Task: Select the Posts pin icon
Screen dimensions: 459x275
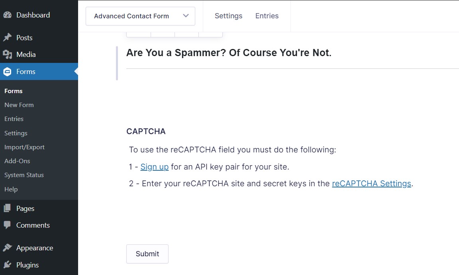Action: [7, 37]
